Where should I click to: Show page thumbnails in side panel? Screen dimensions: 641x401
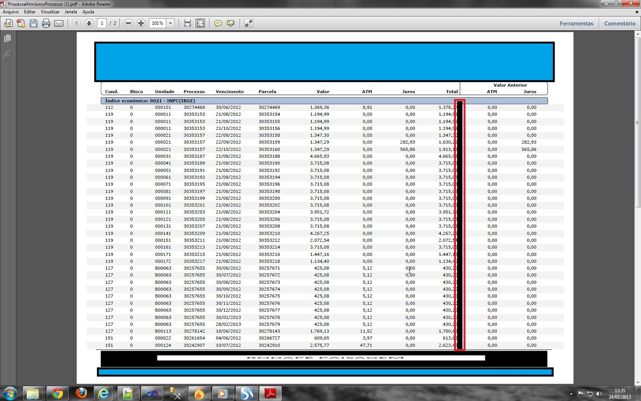coord(7,39)
